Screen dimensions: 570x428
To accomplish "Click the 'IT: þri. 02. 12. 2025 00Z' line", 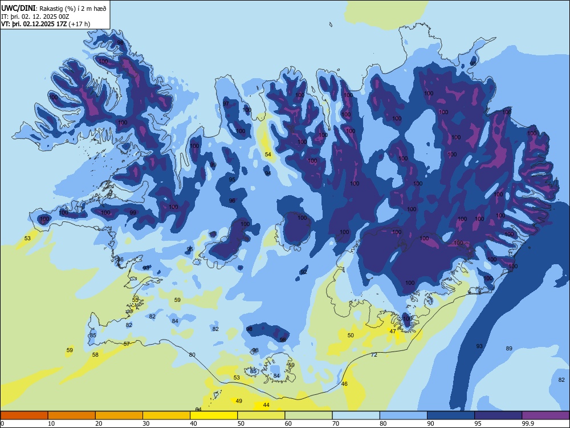I will click(x=35, y=17).
